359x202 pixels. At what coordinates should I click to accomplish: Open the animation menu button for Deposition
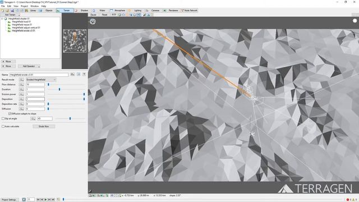pyautogui.click(x=21, y=99)
